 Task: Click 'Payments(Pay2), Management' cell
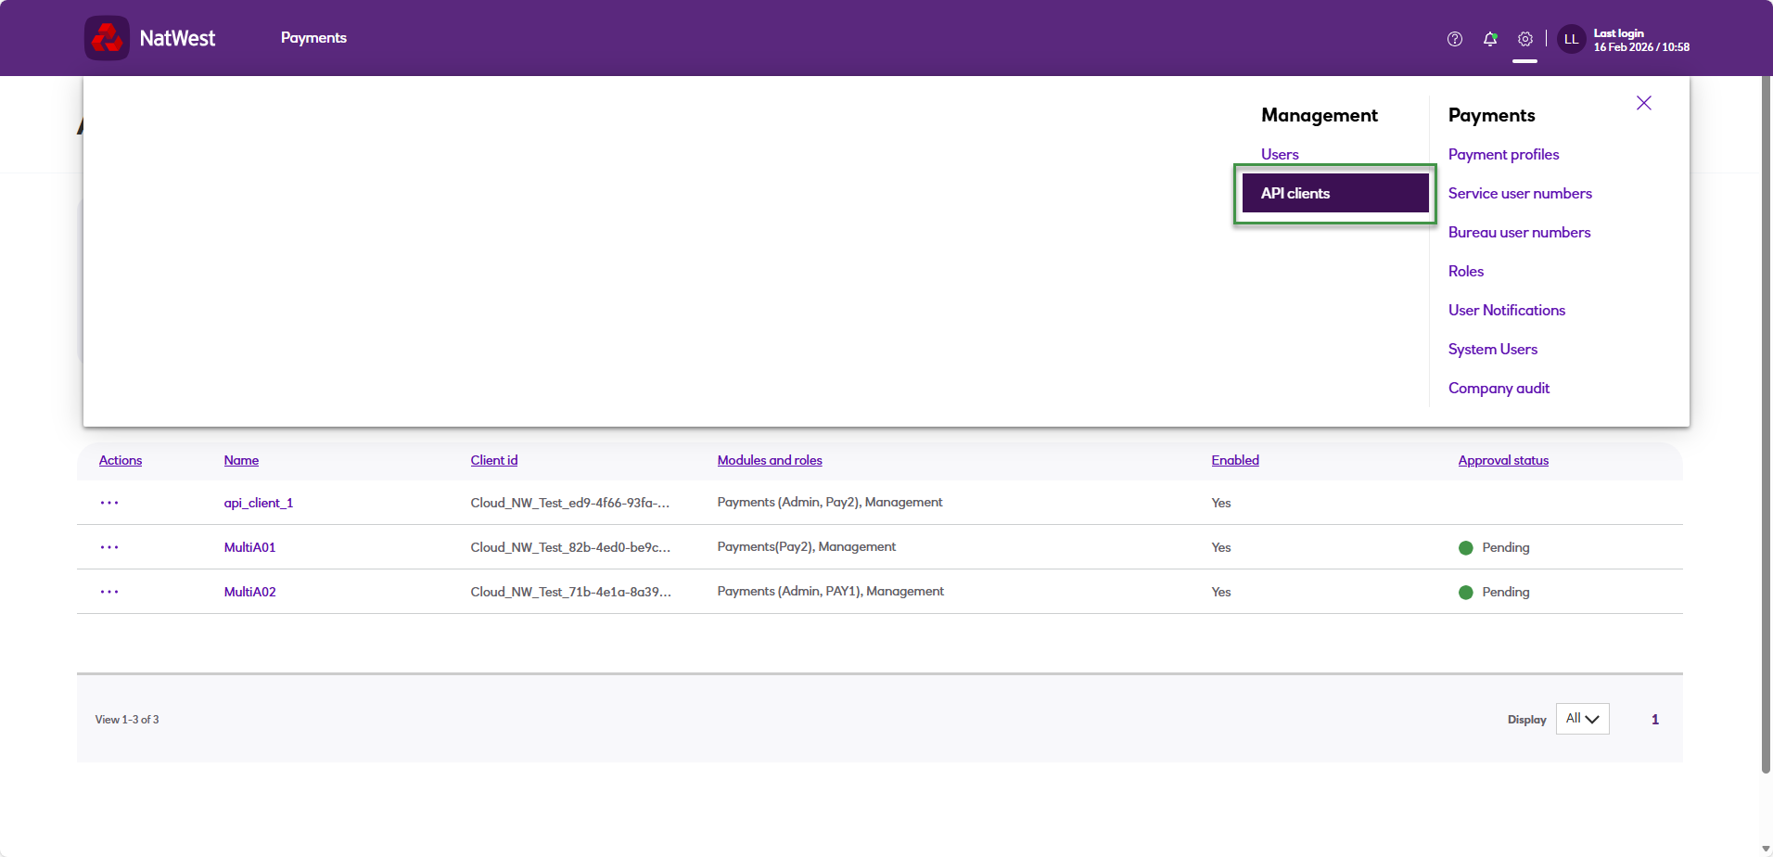click(x=807, y=546)
